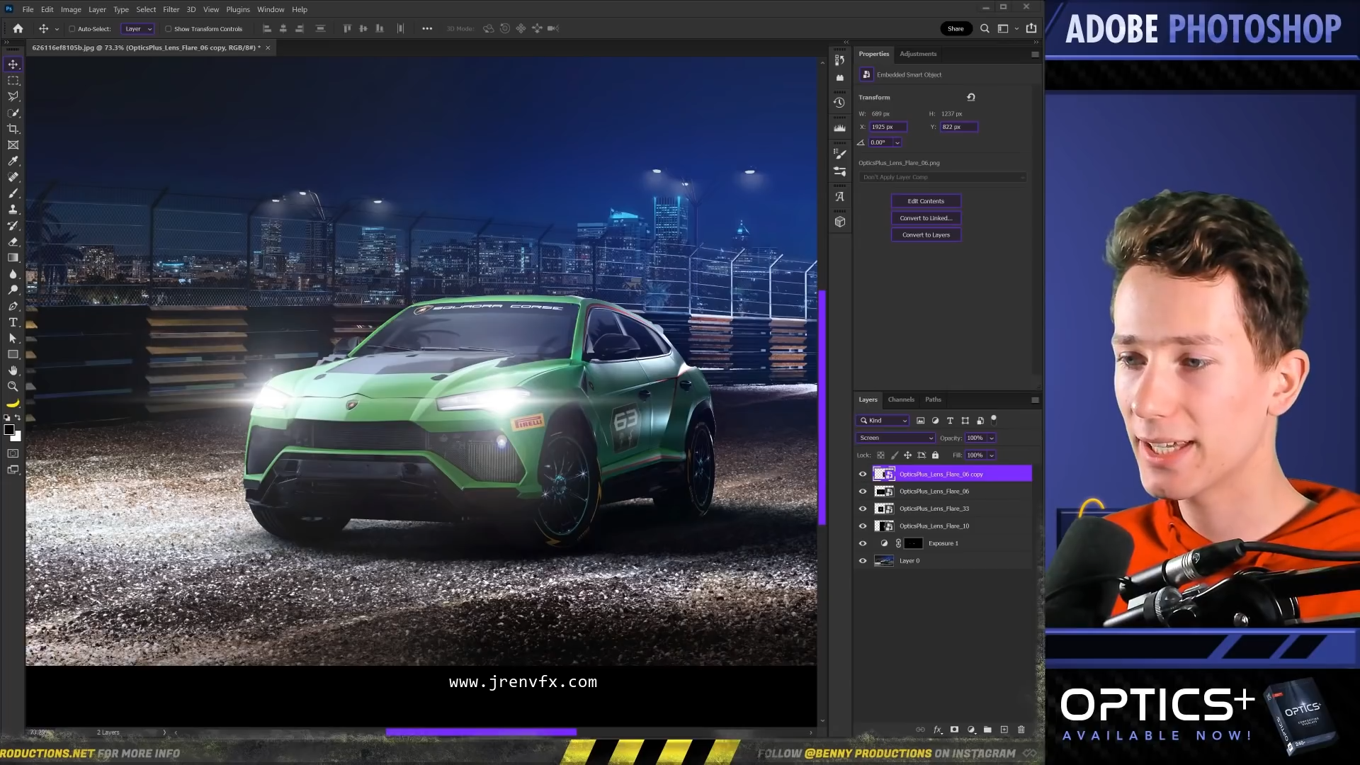Add a layer style with fx icon
Screen dimensions: 1360x765
pos(937,730)
